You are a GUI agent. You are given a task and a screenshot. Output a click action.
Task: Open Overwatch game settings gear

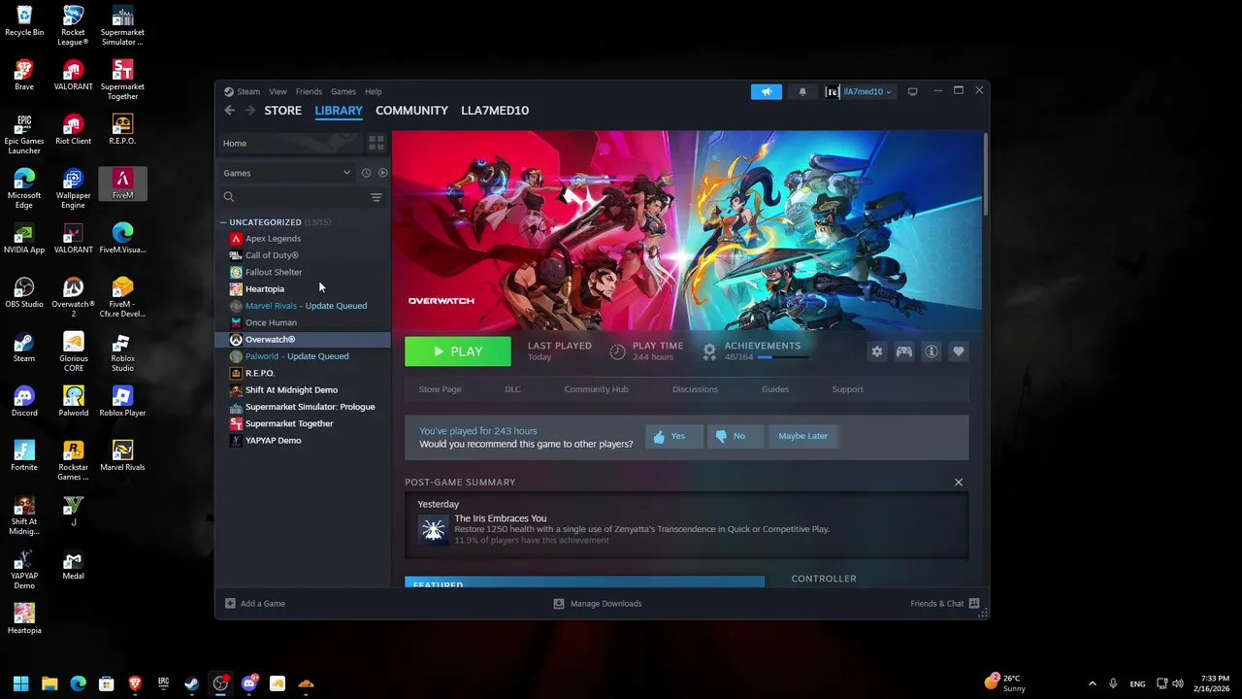877,351
